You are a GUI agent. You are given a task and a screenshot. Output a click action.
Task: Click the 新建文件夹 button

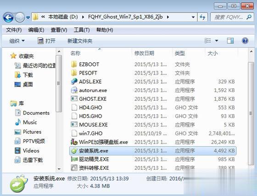80,41
